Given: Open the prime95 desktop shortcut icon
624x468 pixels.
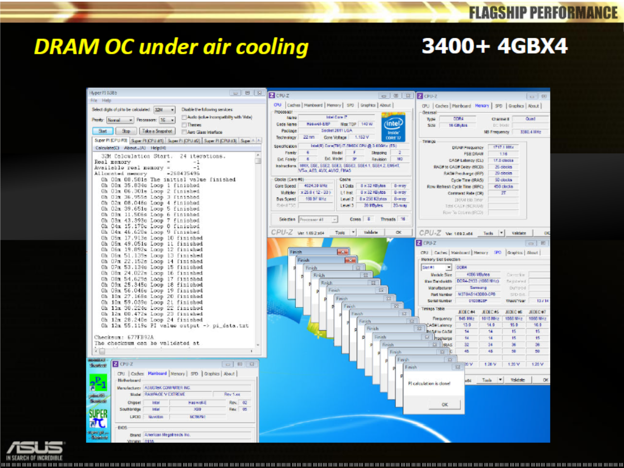Looking at the screenshot, I should click(97, 382).
